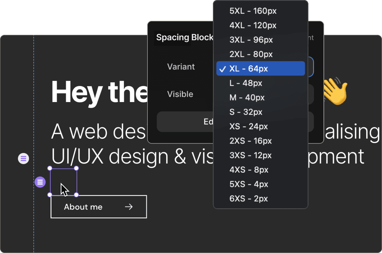Click the arrow icon in About me button
Screen dimensions: 382x253
point(129,207)
